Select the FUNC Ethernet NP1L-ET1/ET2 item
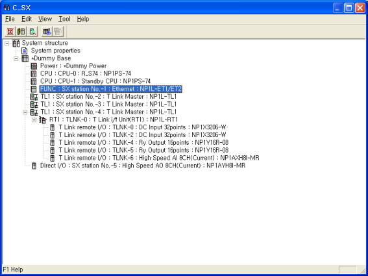 pos(111,89)
